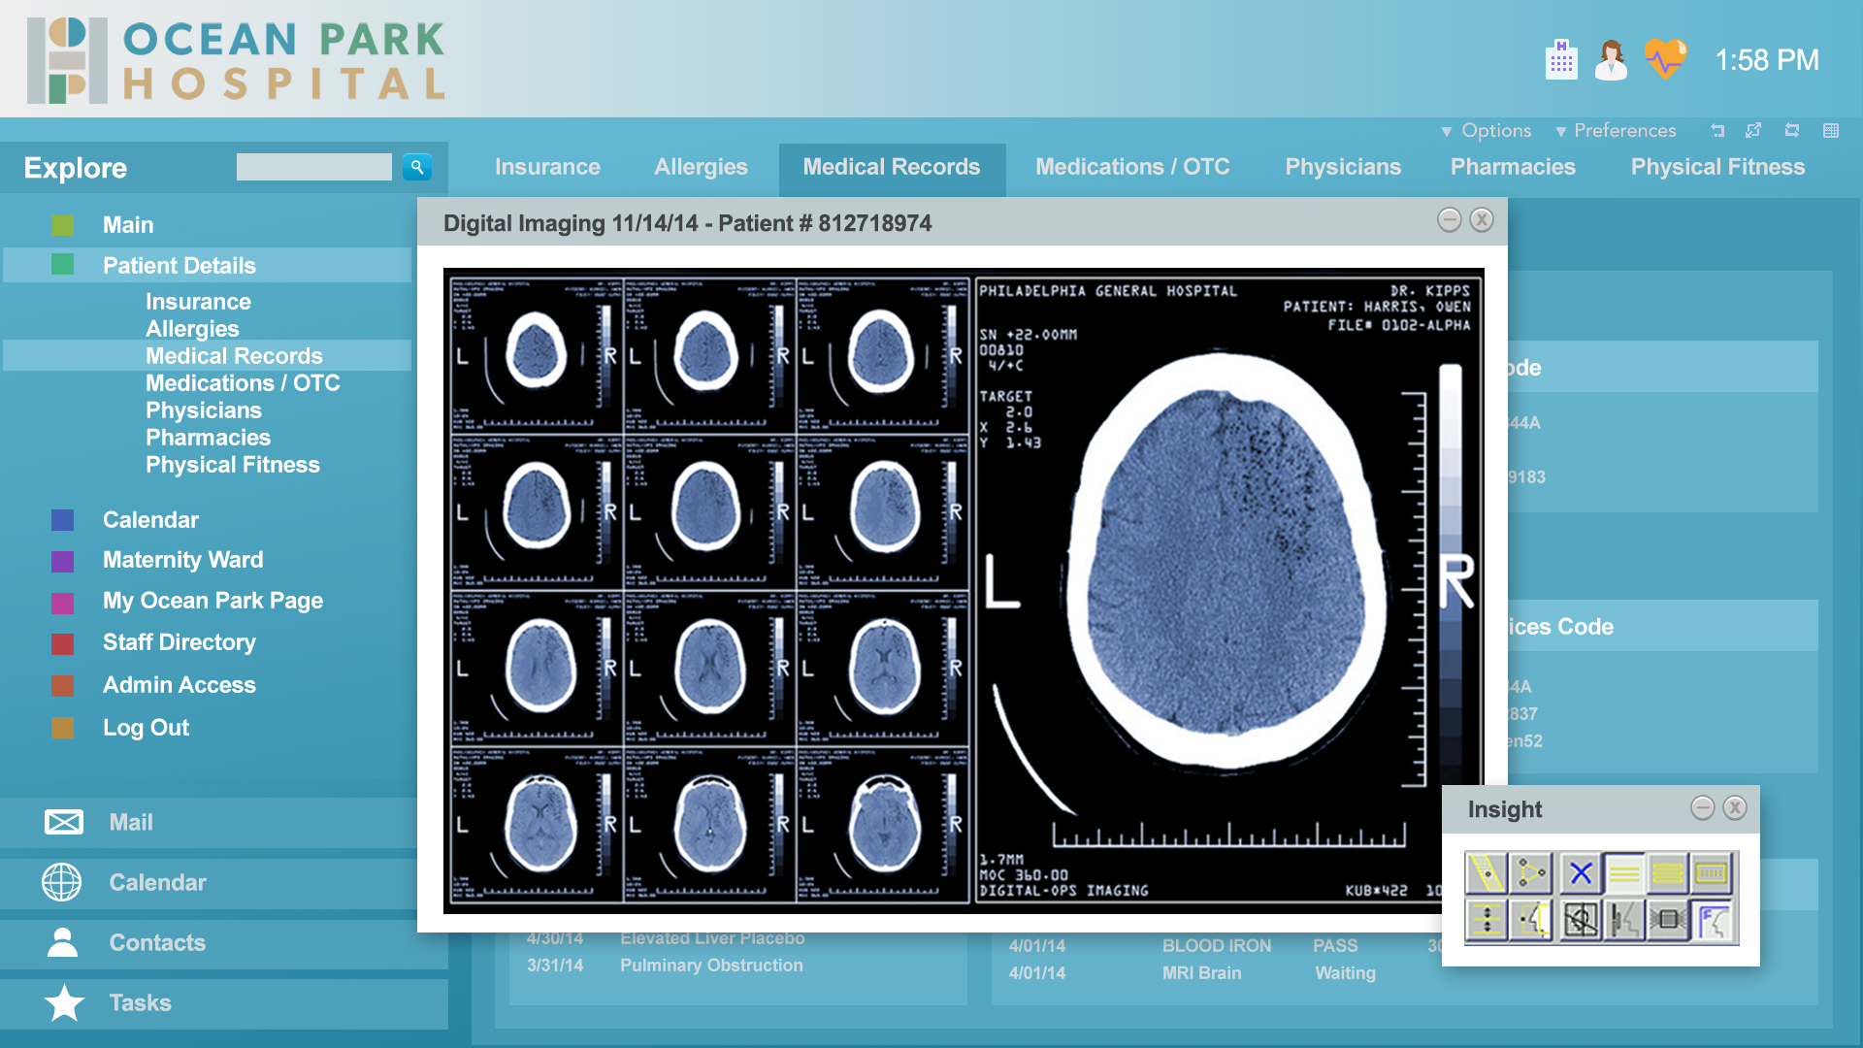Minimize the Digital Imaging window
This screenshot has width=1863, height=1048.
click(x=1449, y=220)
